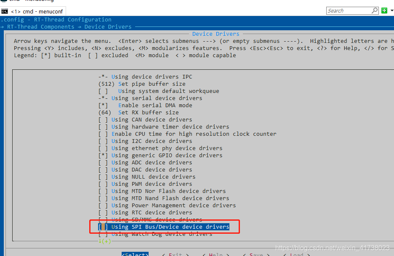394x256 pixels.
Task: Open the cmd - menuconf console tab
Action: coord(33,11)
